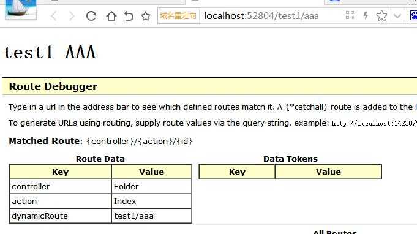Click the browser back arrow
This screenshot has height=234, width=417.
54,16
